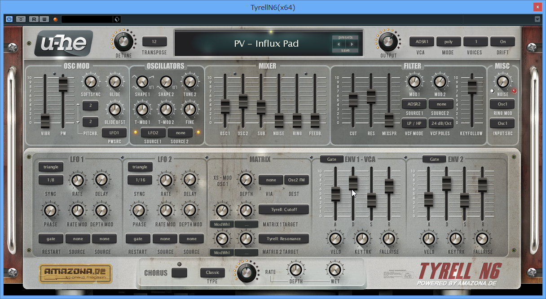Open LFO 2 Restart gate selector
546x299 pixels.
click(138, 239)
